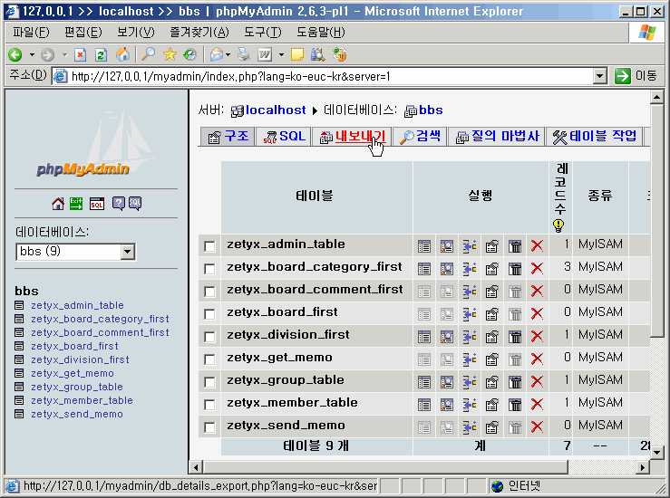This screenshot has height=498, width=670.
Task: Click the phpMyAdmin home icon in the sidebar
Action: click(58, 204)
